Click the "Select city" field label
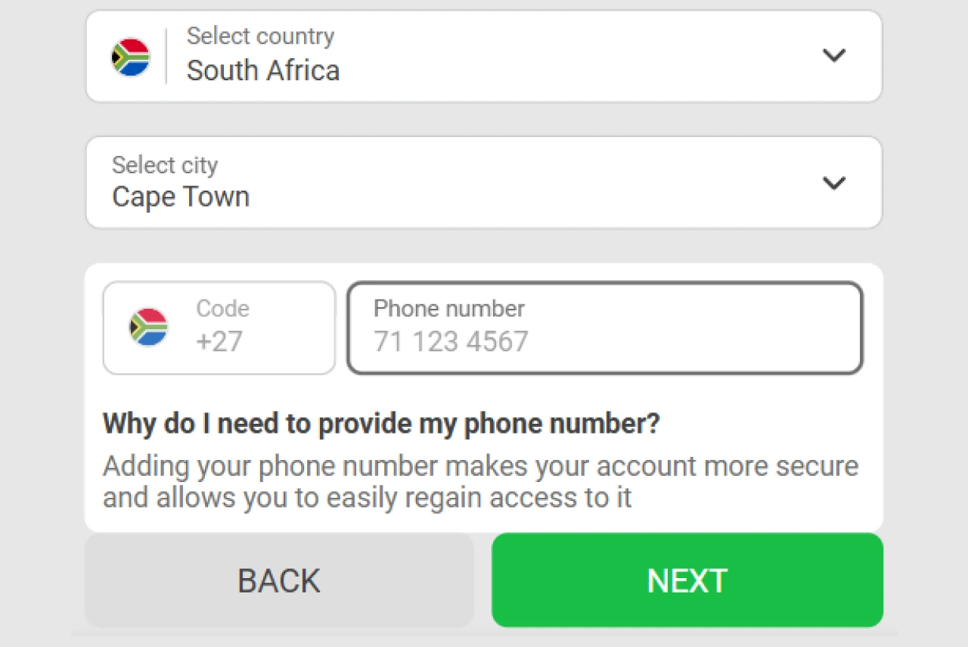 pyautogui.click(x=165, y=165)
